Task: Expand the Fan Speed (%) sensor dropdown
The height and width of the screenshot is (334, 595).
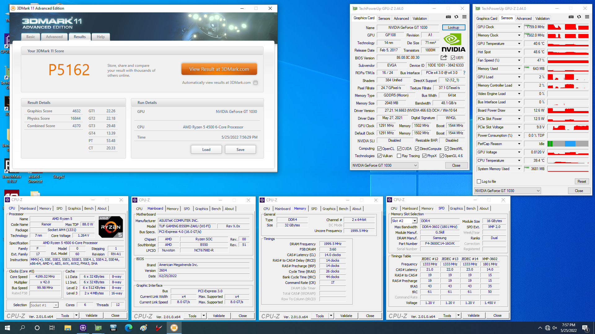Action: [x=519, y=60]
